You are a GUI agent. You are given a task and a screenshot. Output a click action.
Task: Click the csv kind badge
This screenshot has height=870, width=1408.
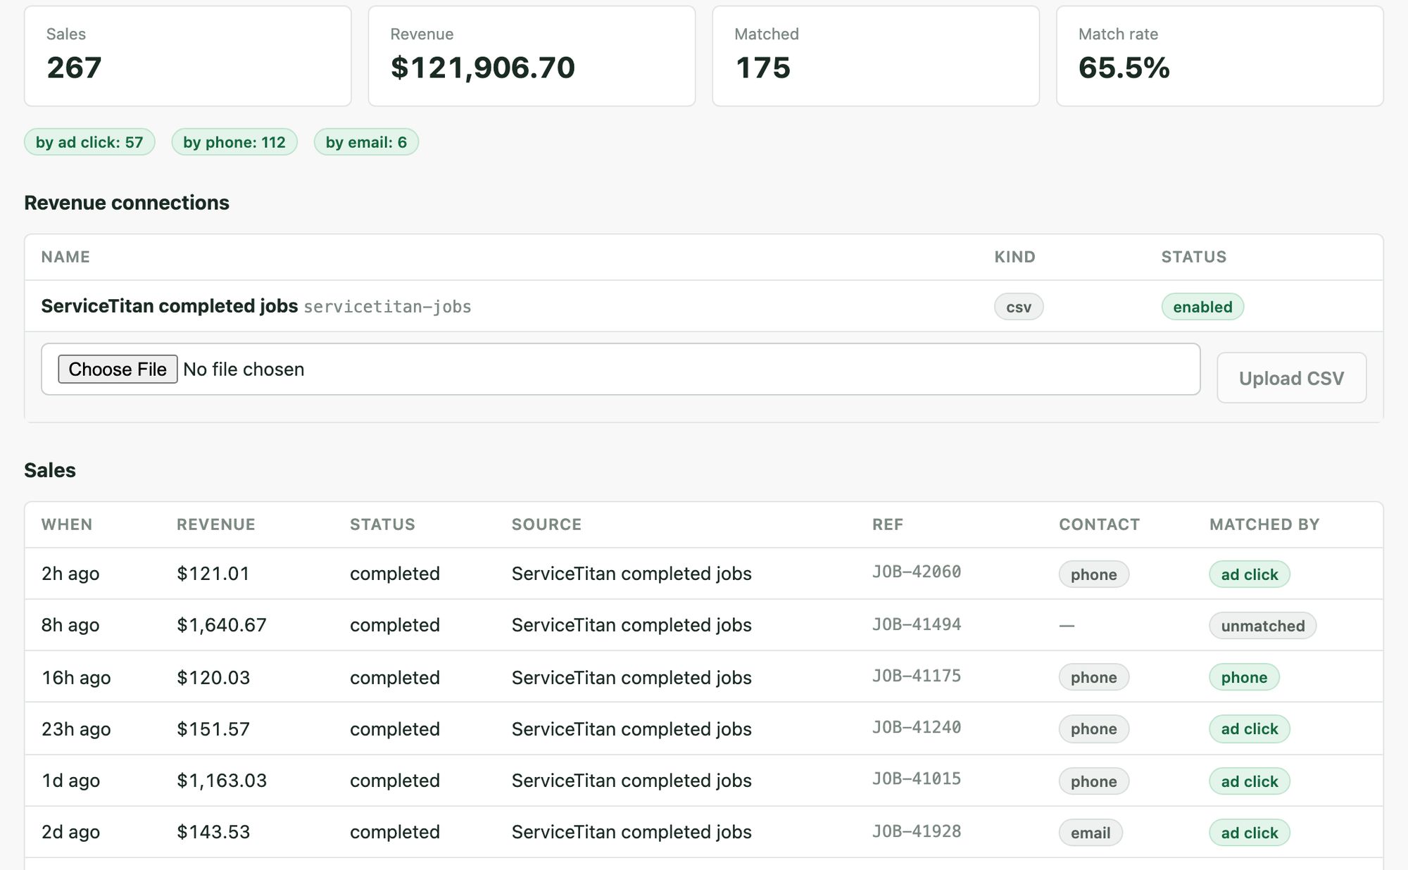pyautogui.click(x=1019, y=307)
